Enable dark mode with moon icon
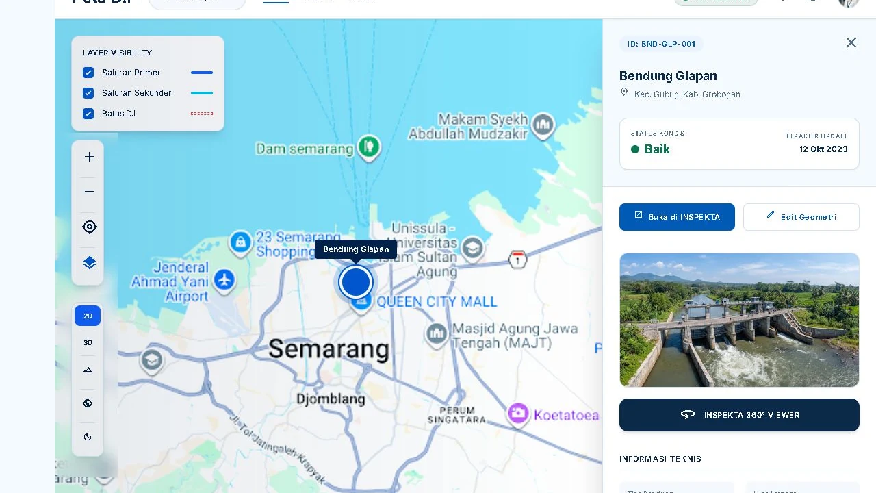The image size is (876, 493). (x=88, y=437)
